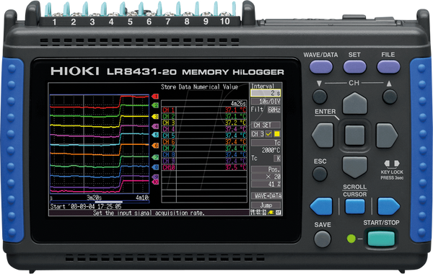Screen dimensions: 433x274
Task: Select the magenta channel 4 waveform marker
Action: click(x=155, y=126)
